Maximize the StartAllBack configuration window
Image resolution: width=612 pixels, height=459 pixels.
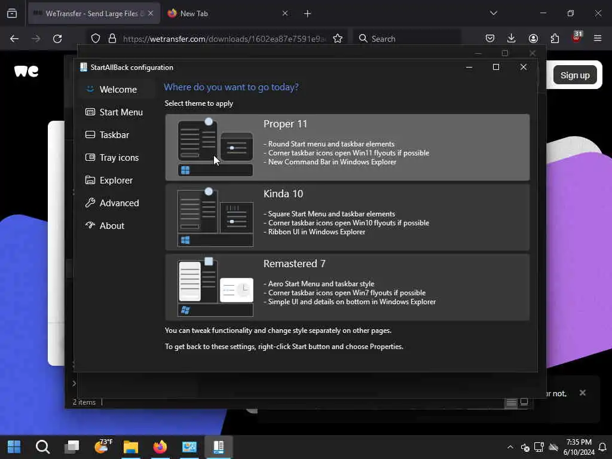(495, 67)
